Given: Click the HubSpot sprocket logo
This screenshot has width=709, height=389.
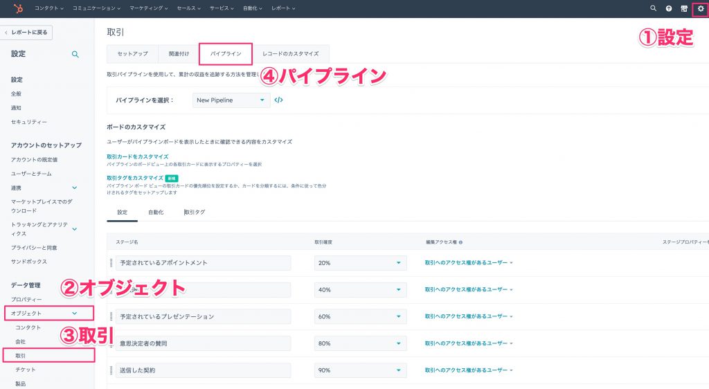Looking at the screenshot, I should 18,8.
